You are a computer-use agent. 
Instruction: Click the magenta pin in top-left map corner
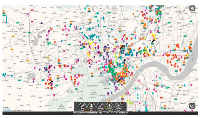[x=27, y=14]
